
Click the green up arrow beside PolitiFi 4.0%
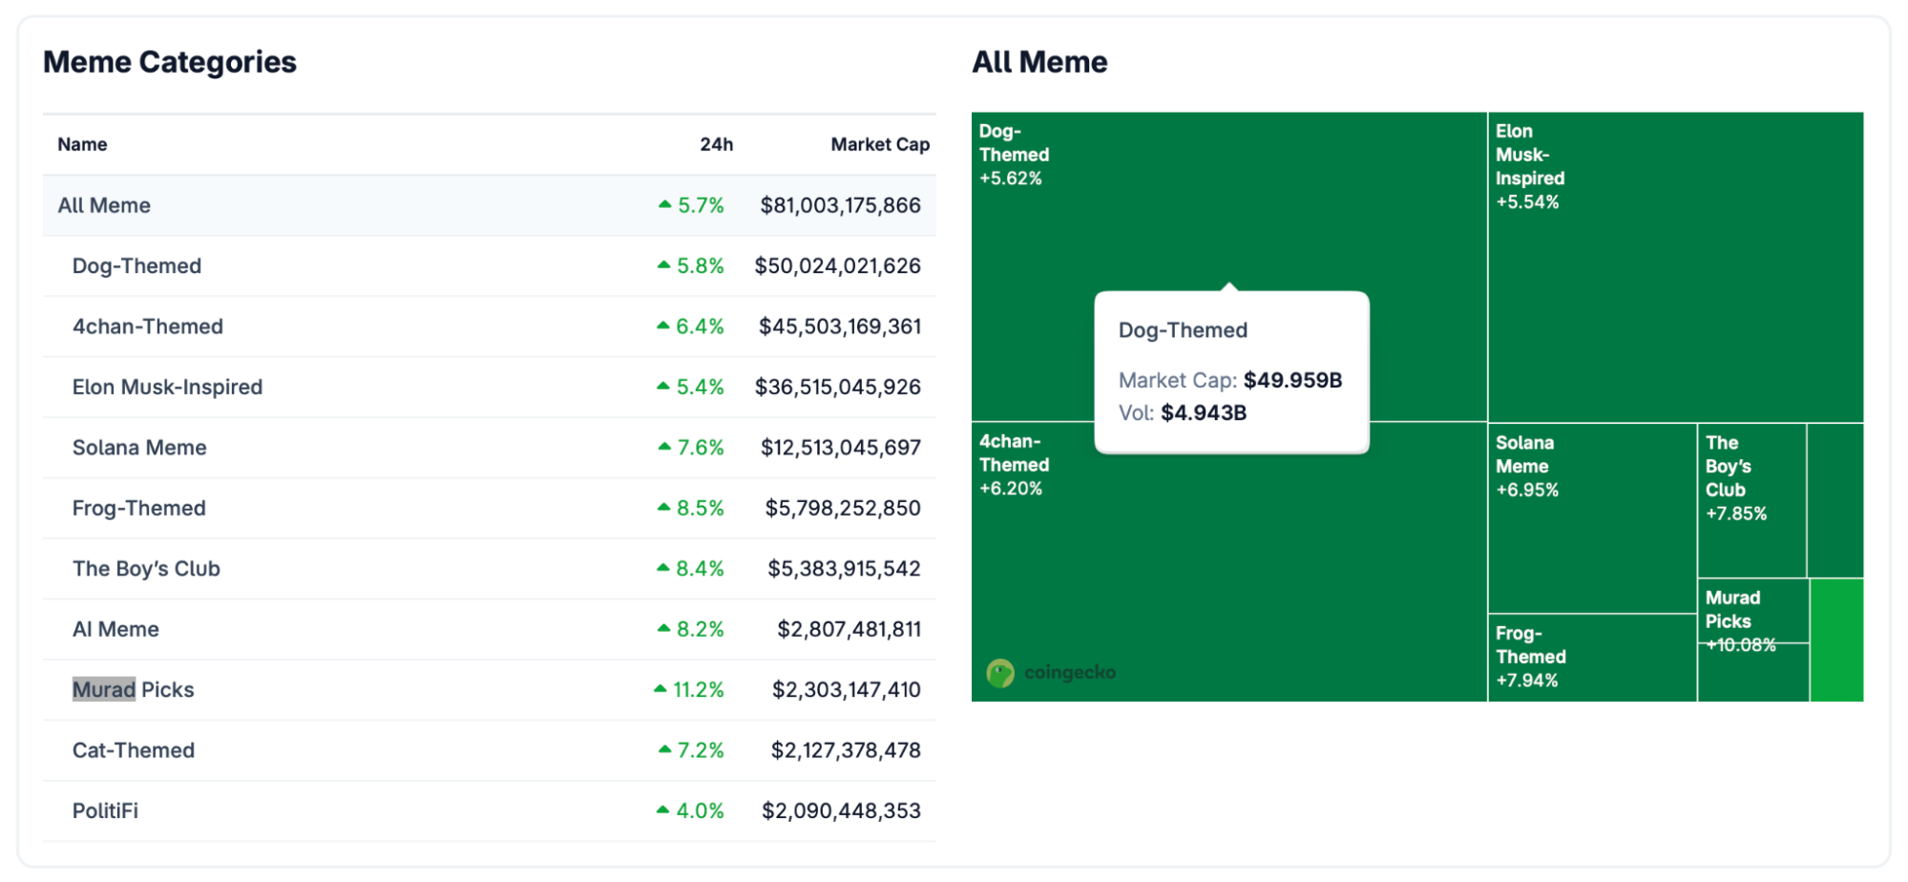662,810
